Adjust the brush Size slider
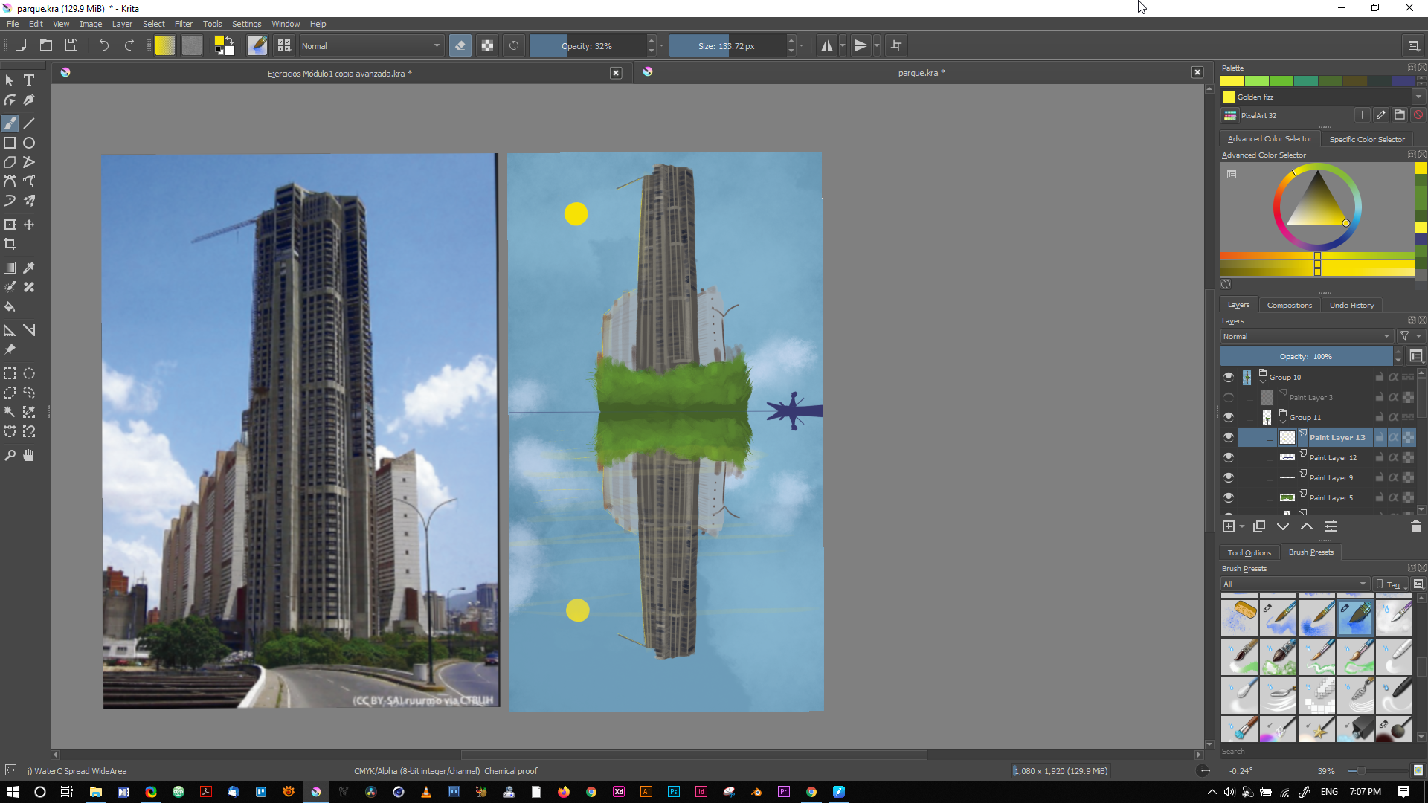Screen dimensions: 1428x803 727,45
